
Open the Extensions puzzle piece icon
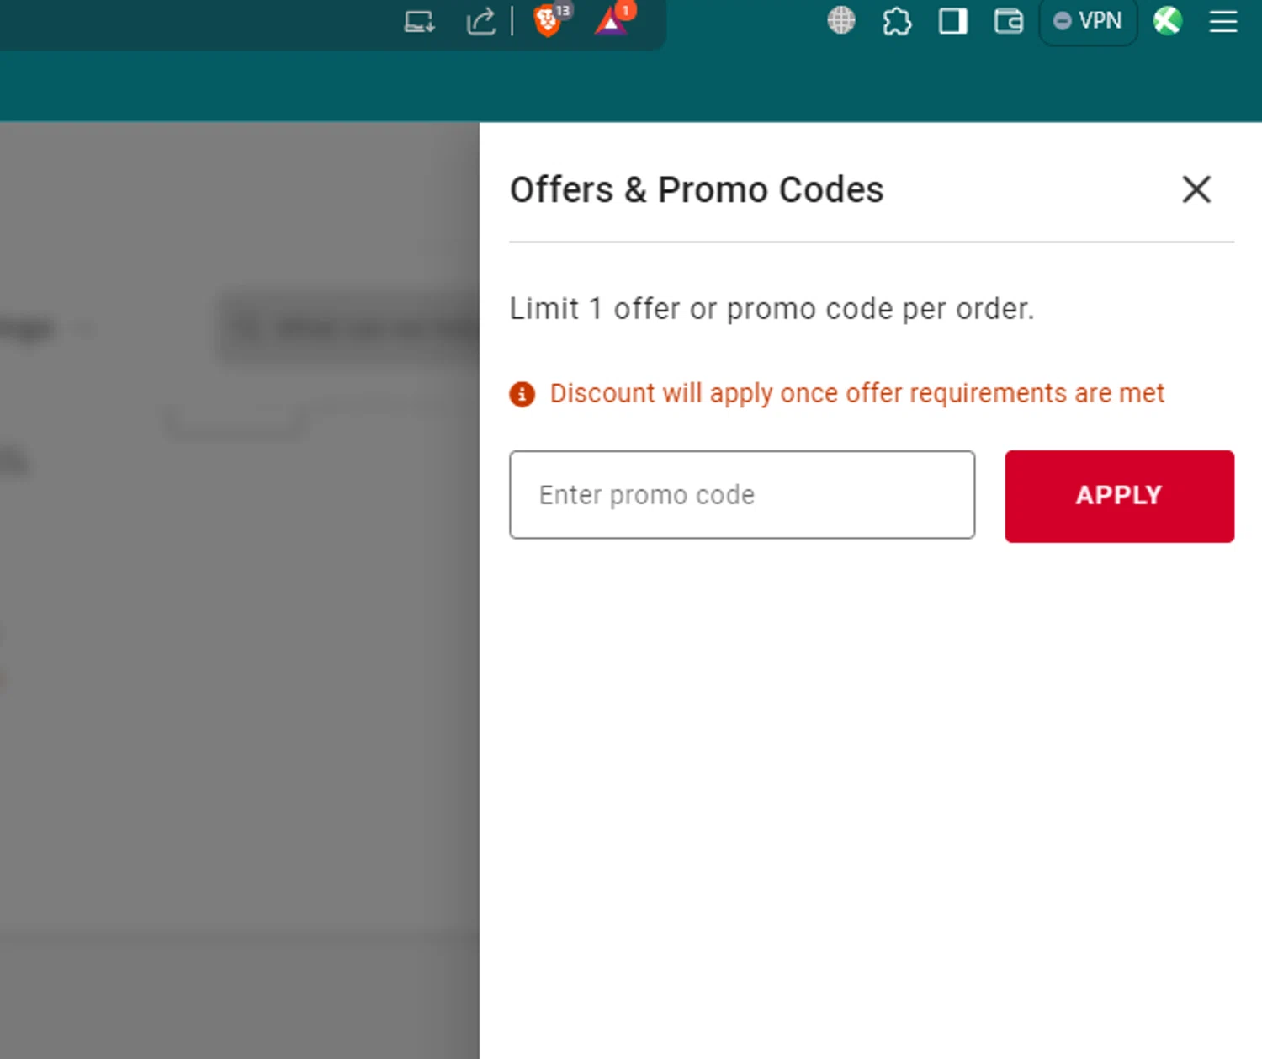(897, 21)
